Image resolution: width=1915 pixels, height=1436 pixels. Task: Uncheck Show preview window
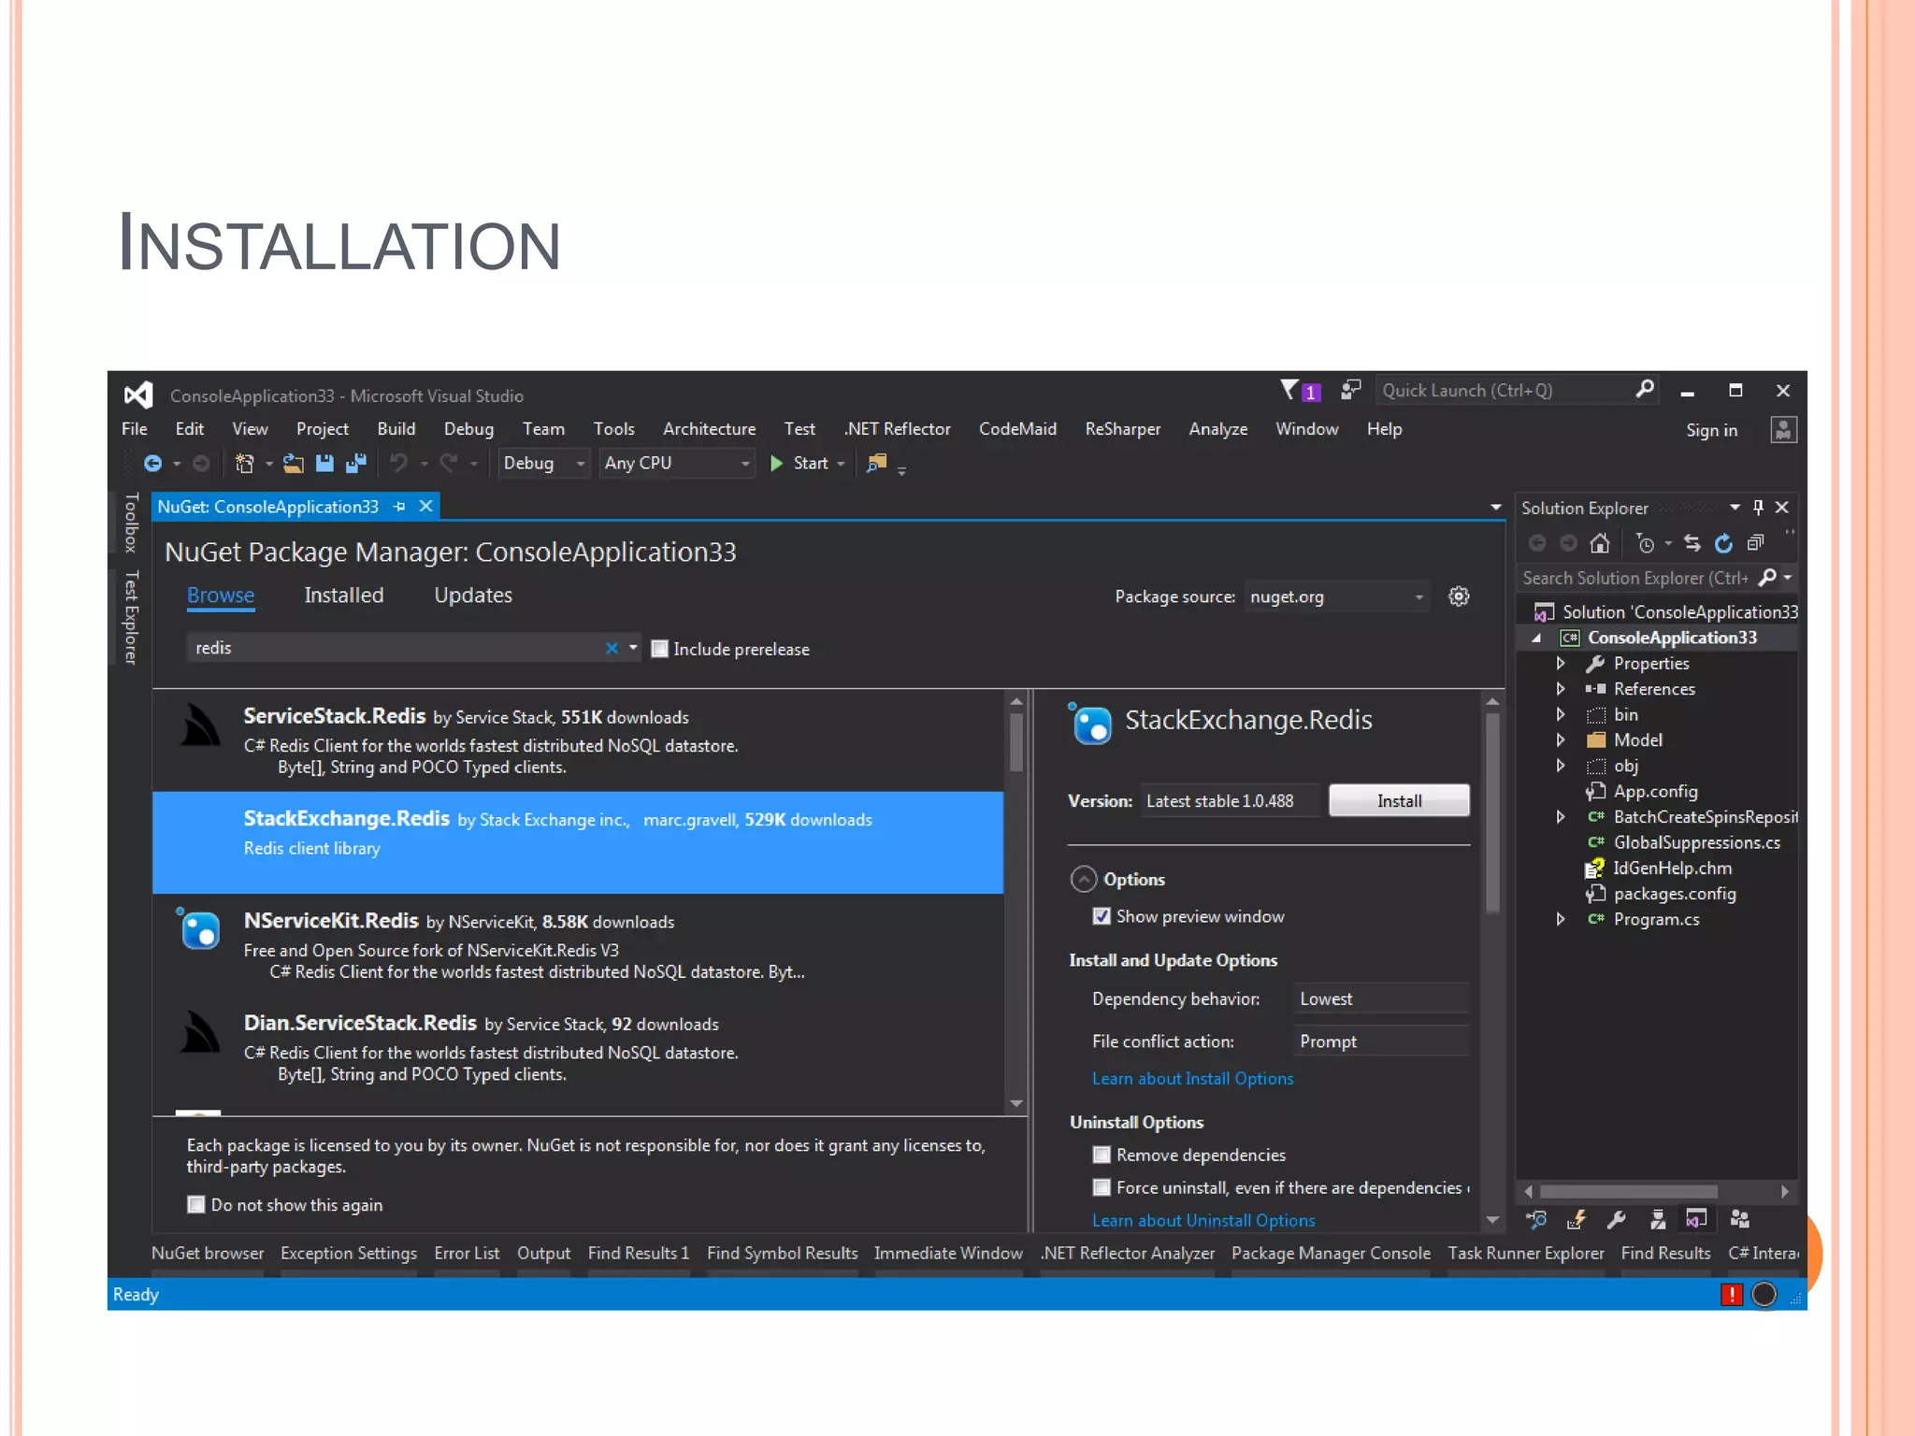[x=1101, y=916]
